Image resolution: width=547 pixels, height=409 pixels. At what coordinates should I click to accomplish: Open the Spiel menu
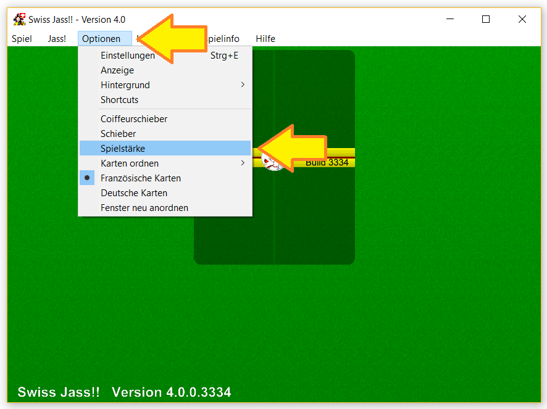click(22, 39)
